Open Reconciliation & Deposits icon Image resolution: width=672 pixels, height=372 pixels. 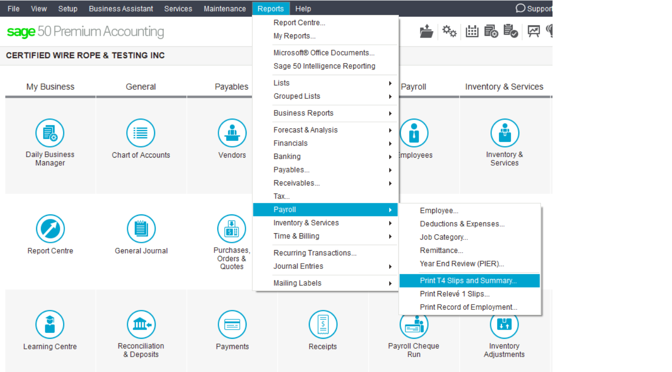(x=141, y=324)
